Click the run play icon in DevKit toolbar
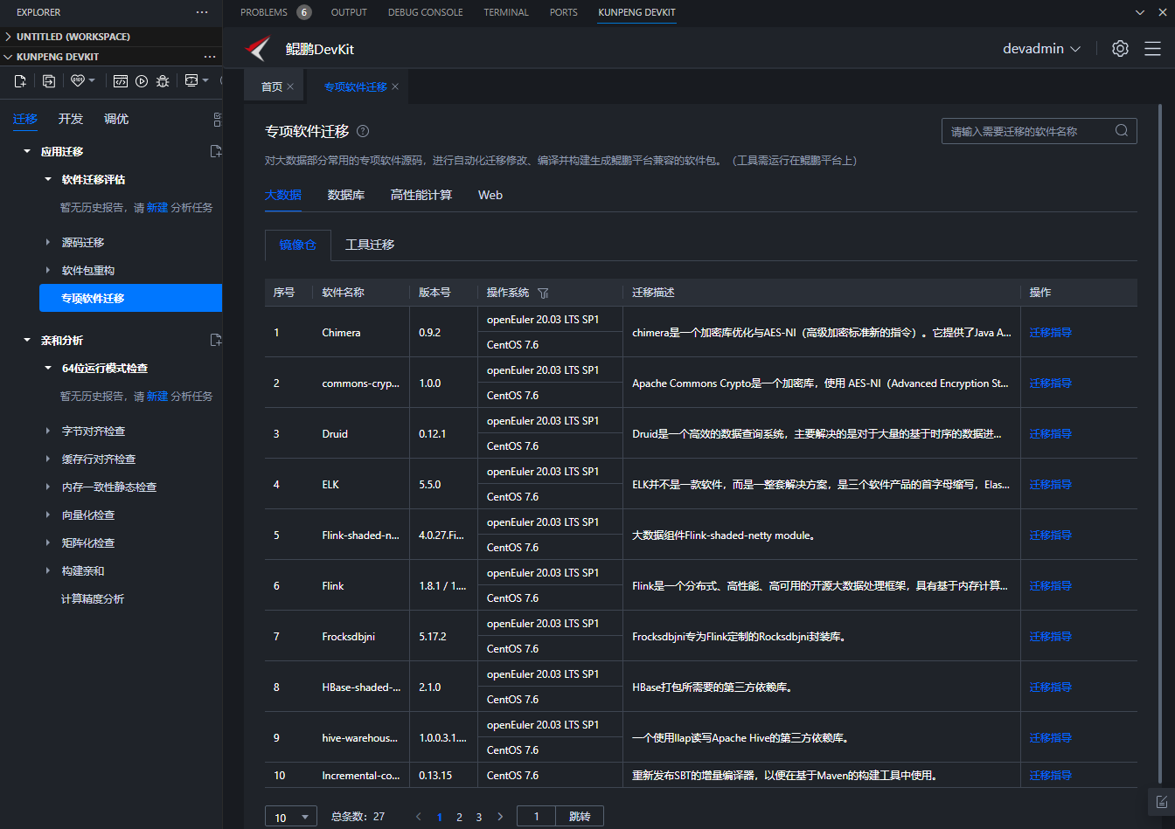Viewport: 1175px width, 829px height. pos(142,80)
